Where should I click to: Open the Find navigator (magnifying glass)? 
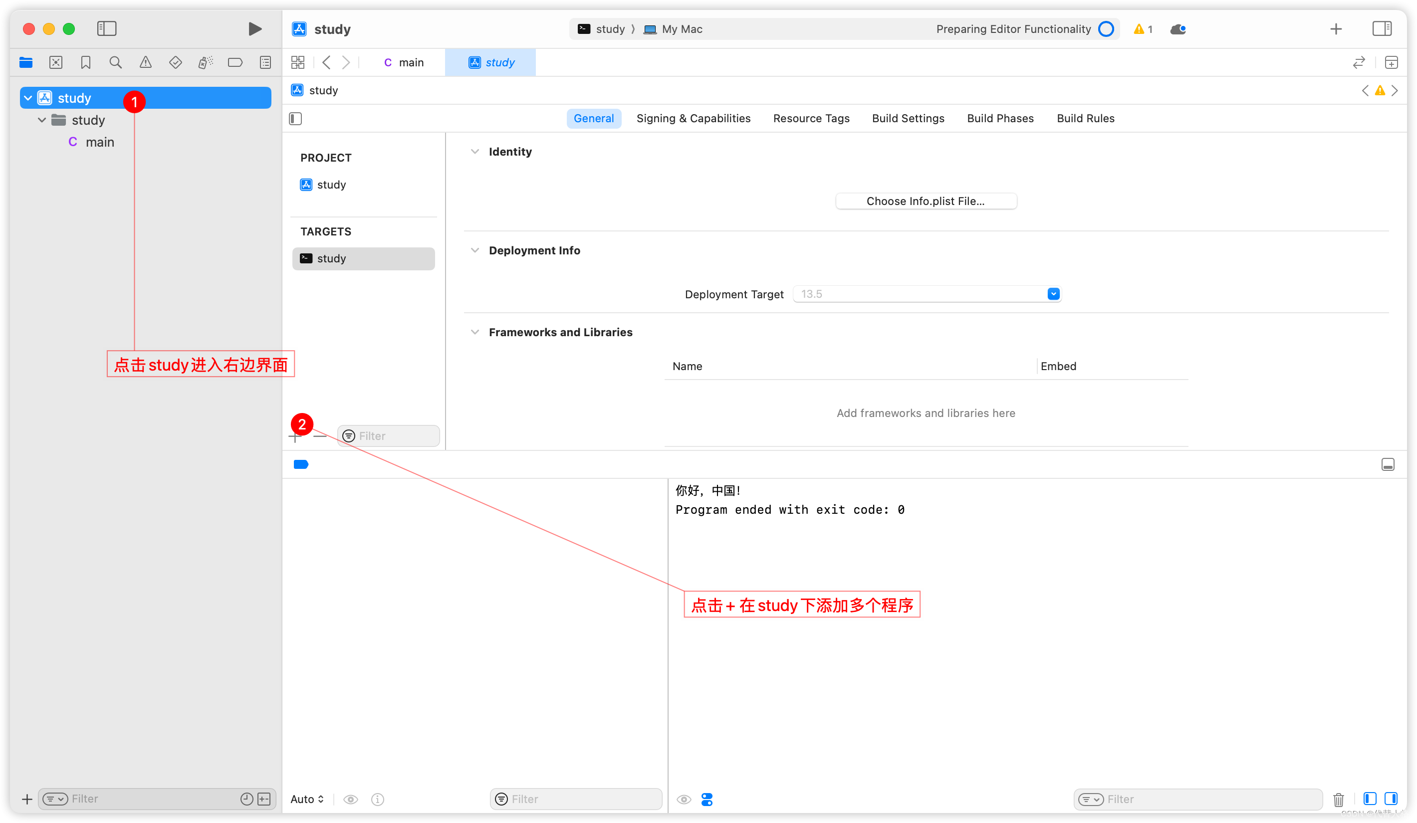(115, 62)
